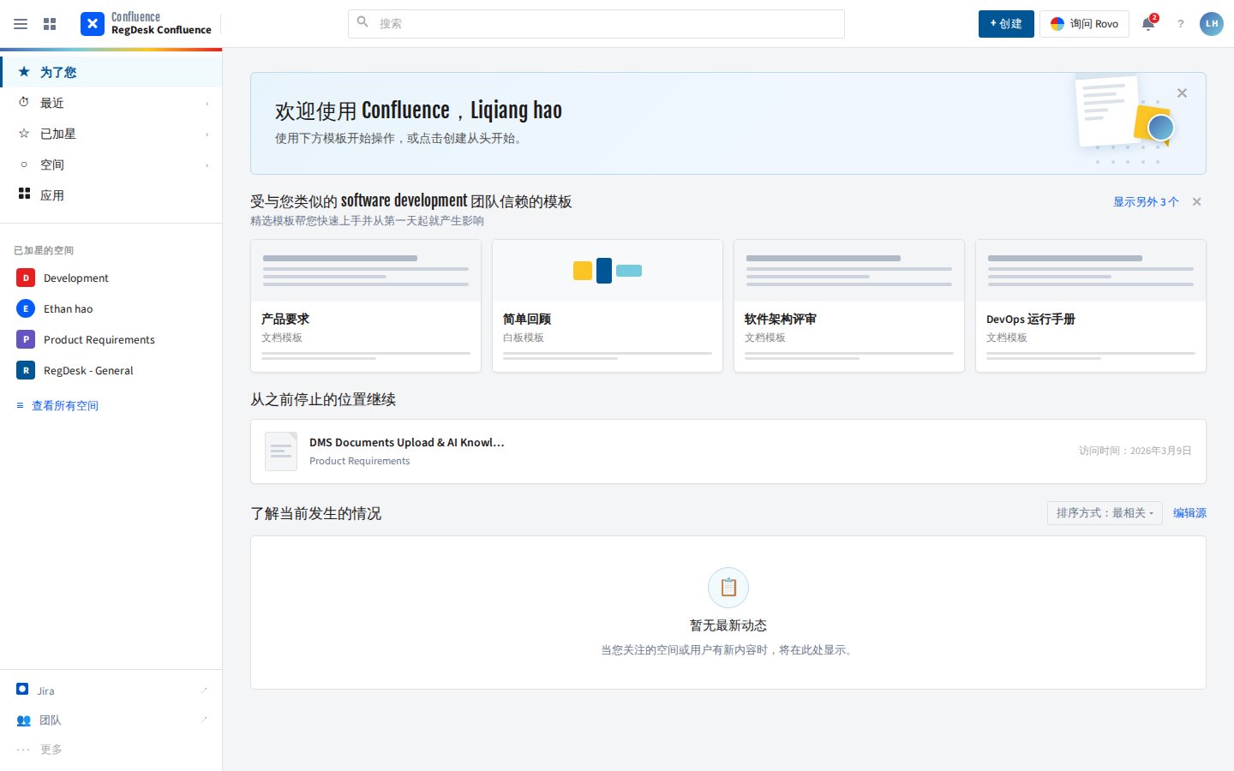Click 查看所有空间 link
Viewport: 1234px width, 771px height.
pyautogui.click(x=65, y=406)
